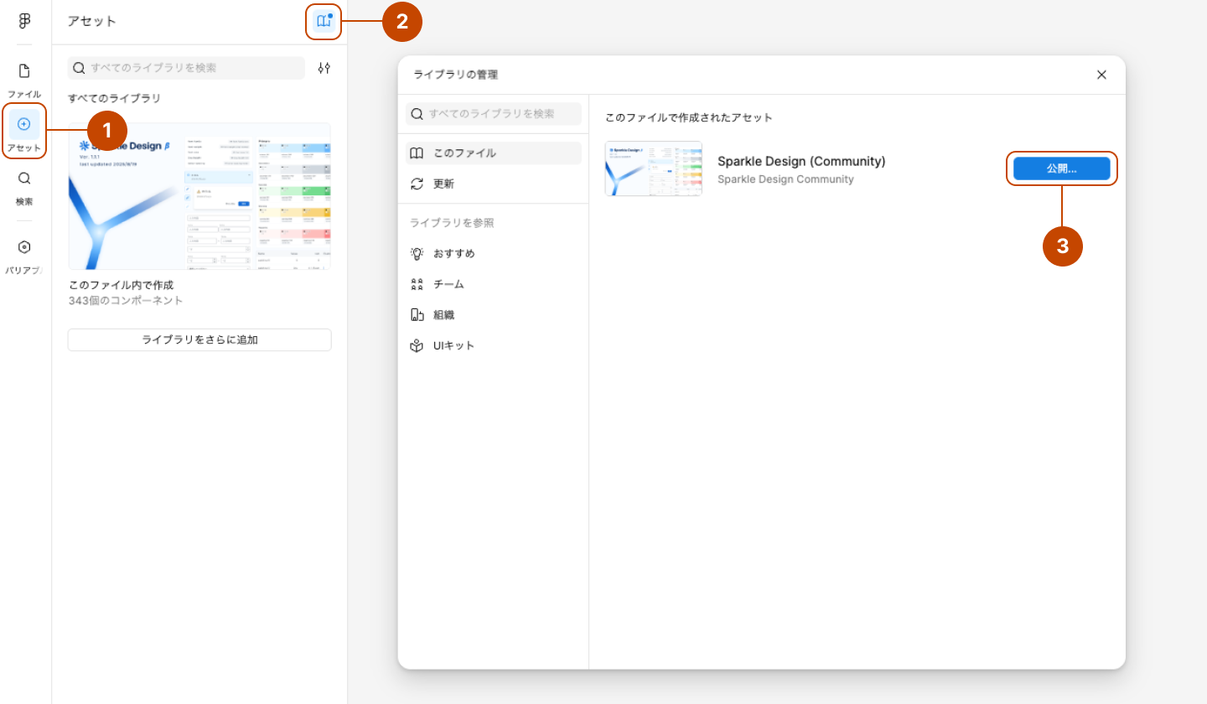1207x704 pixels.
Task: Click the magnifier icon in the dialog search
Action: tap(417, 113)
